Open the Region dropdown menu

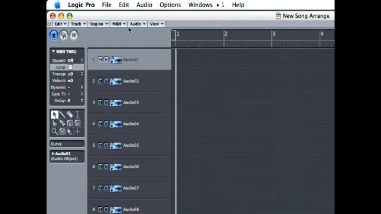[99, 24]
